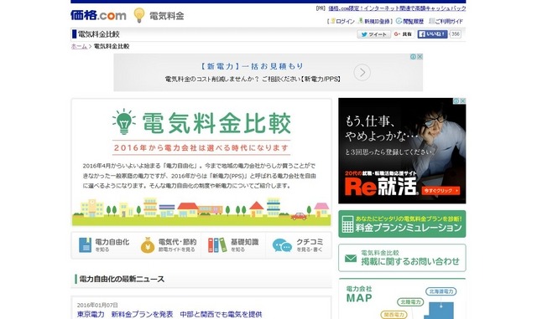This screenshot has width=537, height=319.
Task: Open the 料金プランシミュレーション button
Action: [x=402, y=224]
